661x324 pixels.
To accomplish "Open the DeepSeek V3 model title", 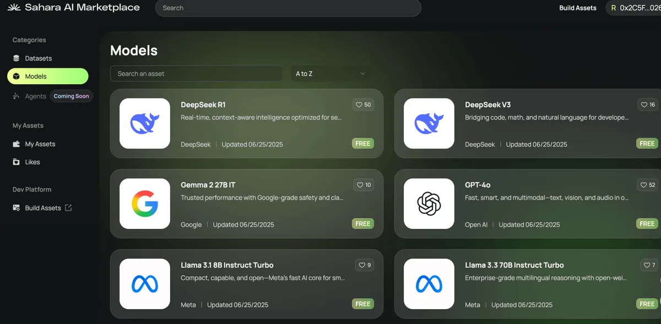I will 488,105.
